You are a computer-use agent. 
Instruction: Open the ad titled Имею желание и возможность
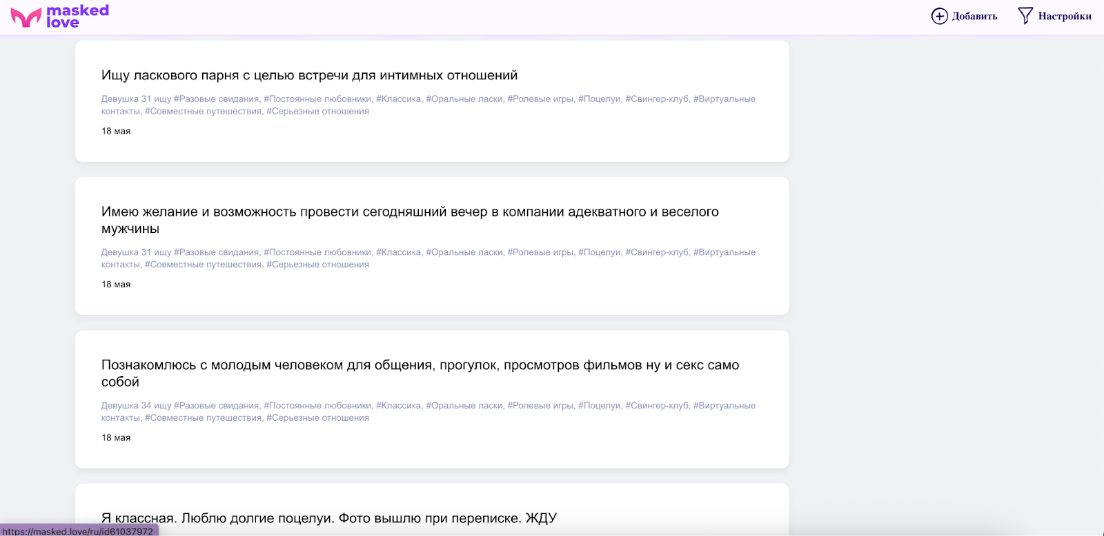[410, 220]
